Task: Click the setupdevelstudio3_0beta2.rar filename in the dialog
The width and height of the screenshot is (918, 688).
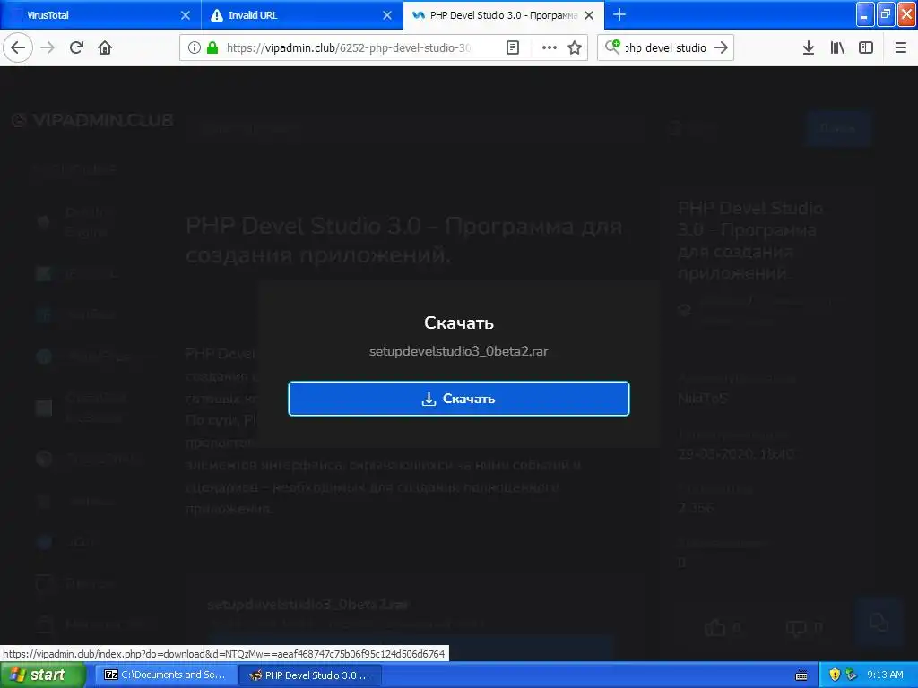Action: 458,351
